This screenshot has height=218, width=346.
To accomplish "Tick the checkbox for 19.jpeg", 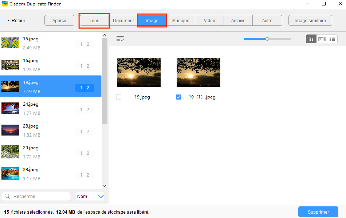I will [119, 97].
